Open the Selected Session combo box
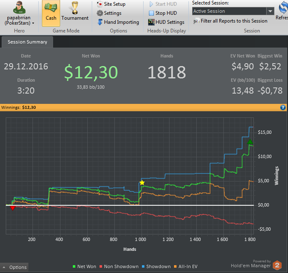 [233, 11]
